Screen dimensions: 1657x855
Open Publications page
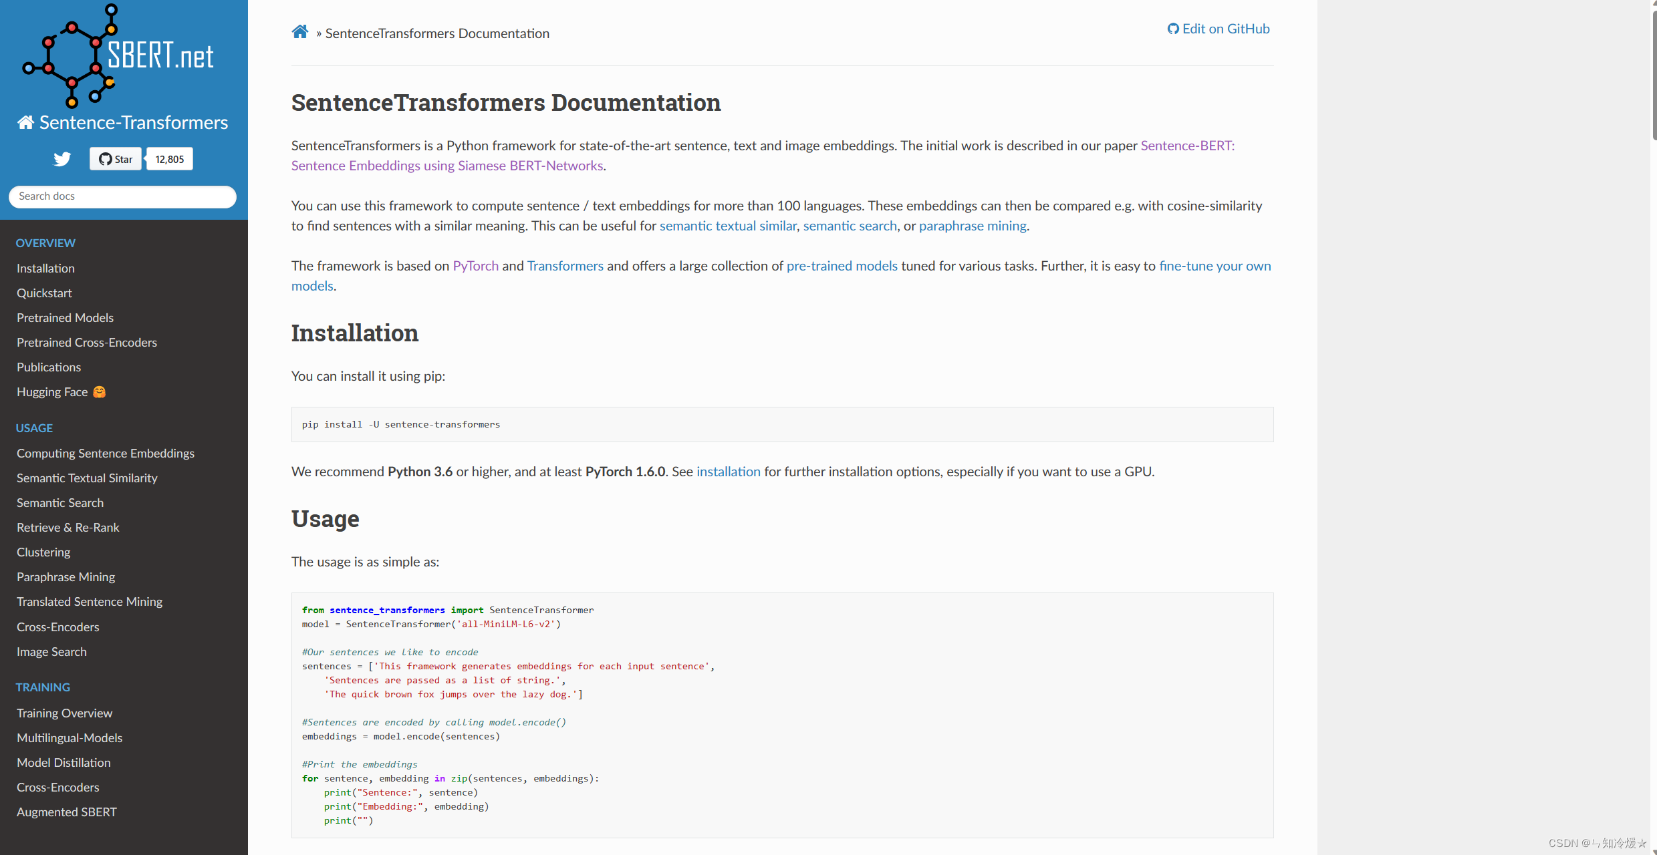click(x=49, y=367)
